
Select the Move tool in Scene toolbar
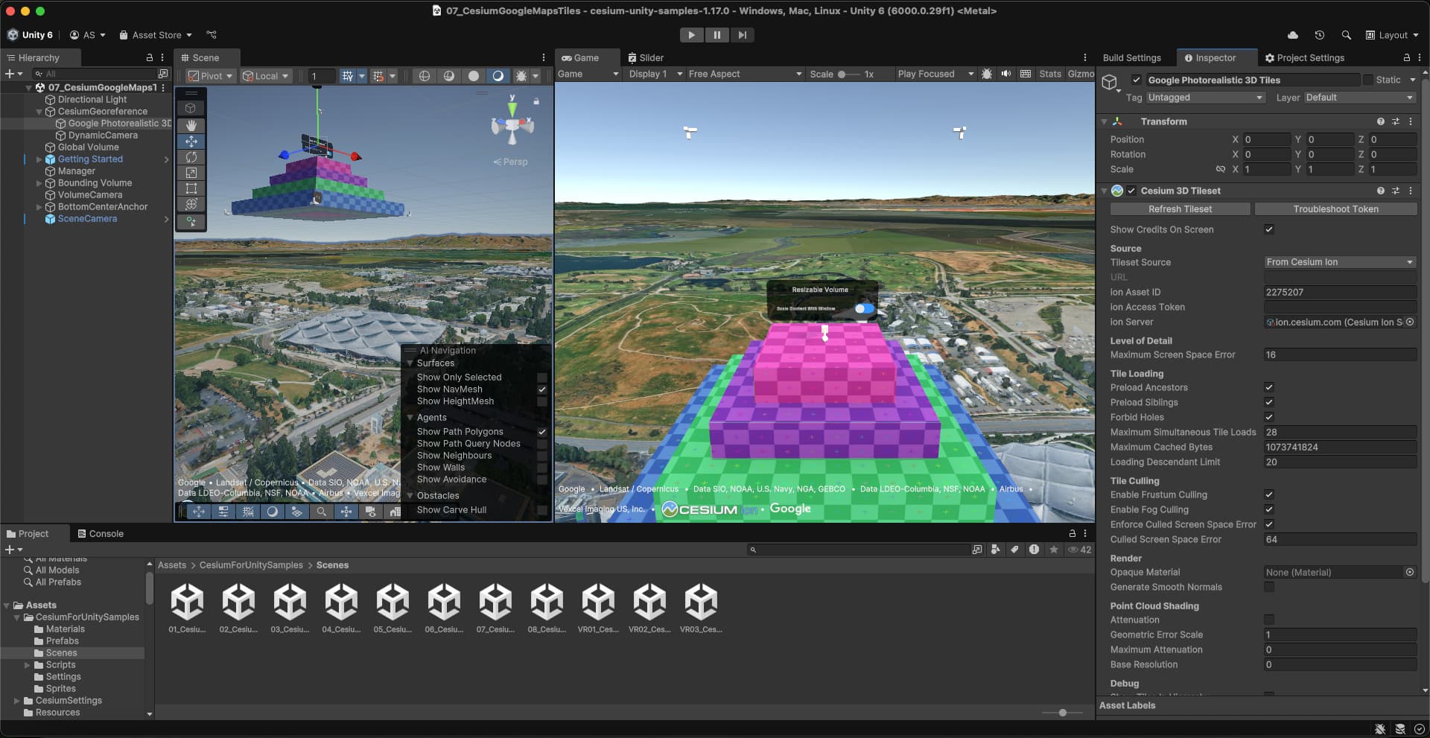click(x=191, y=141)
